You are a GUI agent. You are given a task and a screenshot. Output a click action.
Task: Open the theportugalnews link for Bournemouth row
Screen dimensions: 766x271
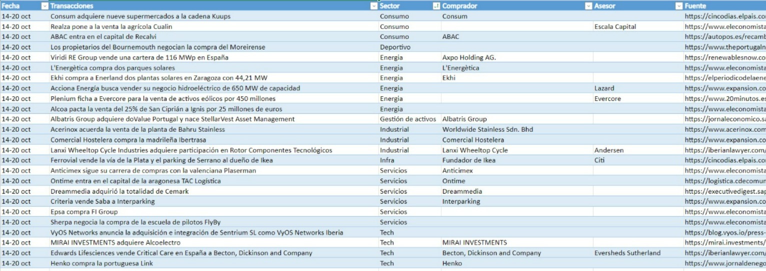pyautogui.click(x=725, y=47)
